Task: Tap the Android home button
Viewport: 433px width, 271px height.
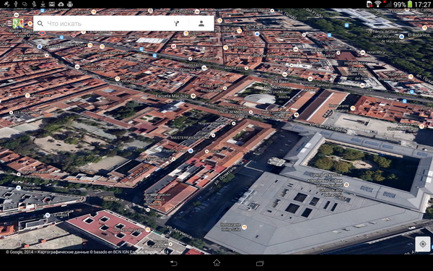Action: 216,263
